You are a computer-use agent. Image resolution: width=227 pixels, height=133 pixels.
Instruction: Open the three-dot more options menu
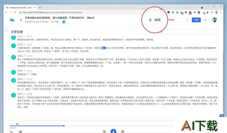coord(205,20)
